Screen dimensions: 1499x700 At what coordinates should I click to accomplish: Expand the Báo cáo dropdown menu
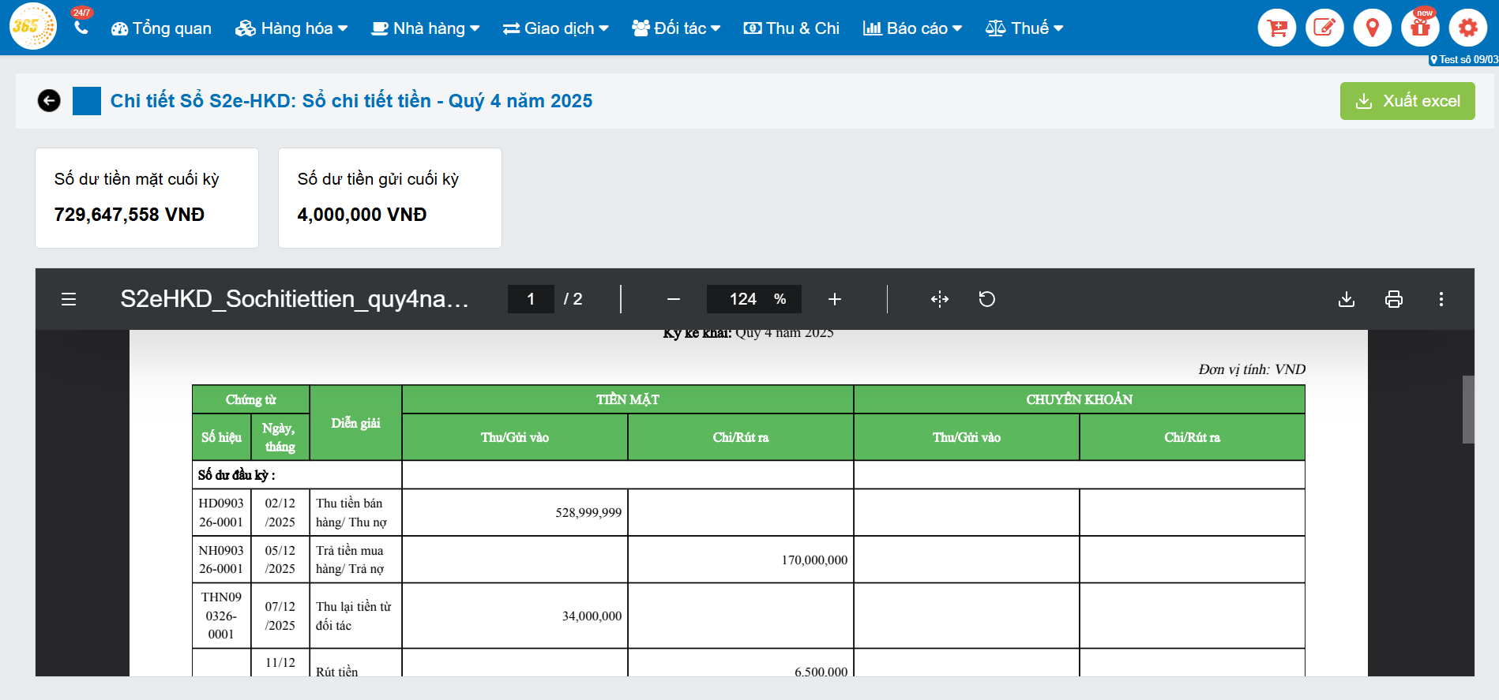(912, 28)
